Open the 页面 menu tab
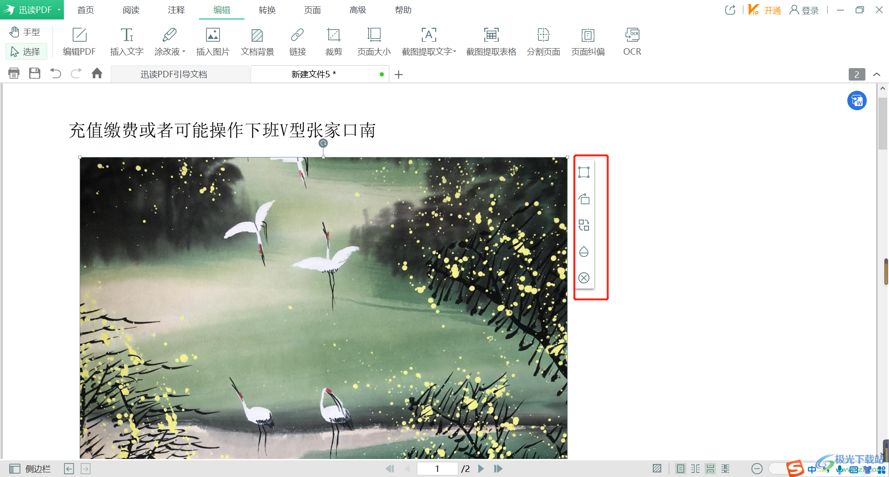 pos(313,10)
